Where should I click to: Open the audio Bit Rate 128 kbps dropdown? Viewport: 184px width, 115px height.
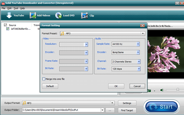click(x=139, y=69)
